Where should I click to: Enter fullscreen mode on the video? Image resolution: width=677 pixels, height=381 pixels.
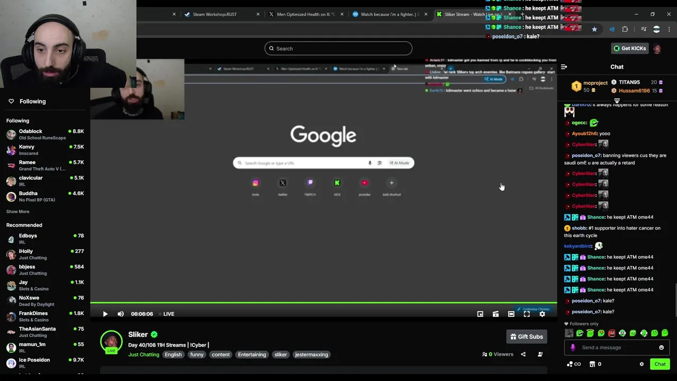point(527,314)
